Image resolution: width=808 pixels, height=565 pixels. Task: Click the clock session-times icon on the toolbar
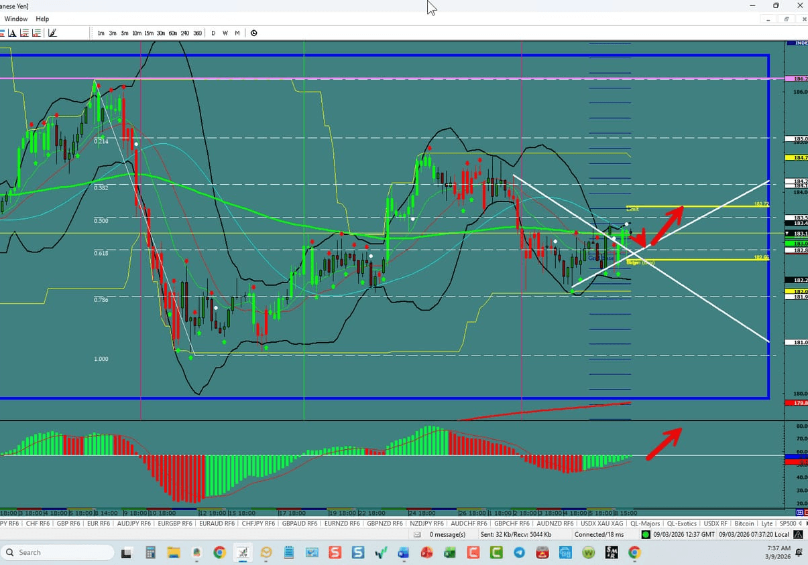point(253,32)
